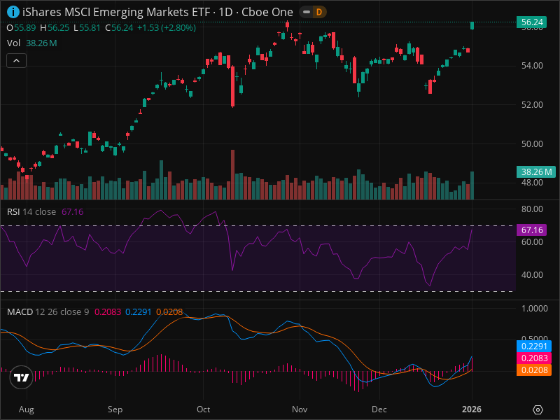The width and height of the screenshot is (560, 420).
Task: Click the 38.26 M volume axis label
Action: pos(536,171)
